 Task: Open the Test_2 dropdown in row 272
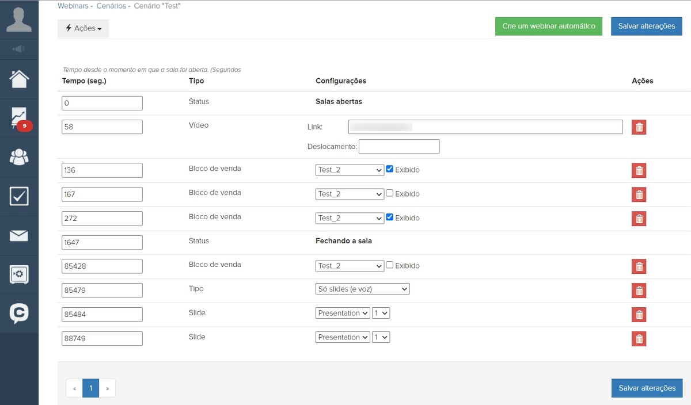click(x=350, y=218)
